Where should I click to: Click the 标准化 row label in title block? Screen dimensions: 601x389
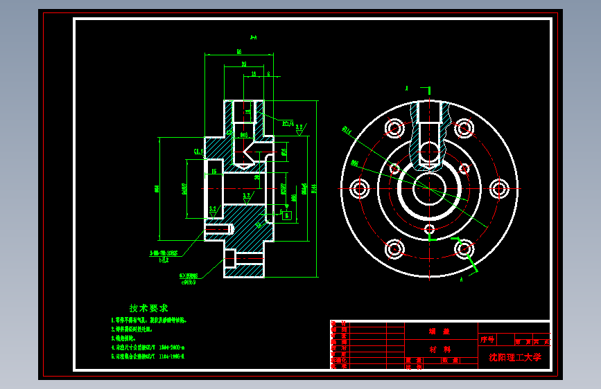coord(339,360)
